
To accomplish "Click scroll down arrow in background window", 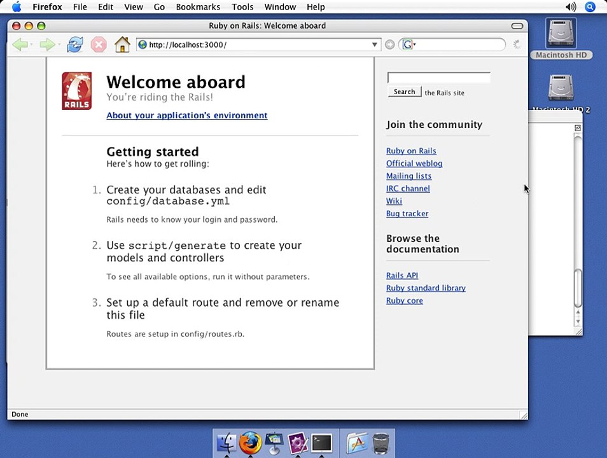I will point(578,321).
